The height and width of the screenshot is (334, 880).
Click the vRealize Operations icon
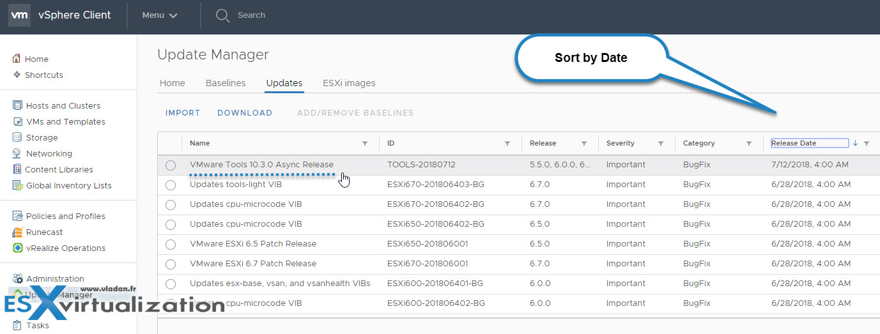pos(17,248)
